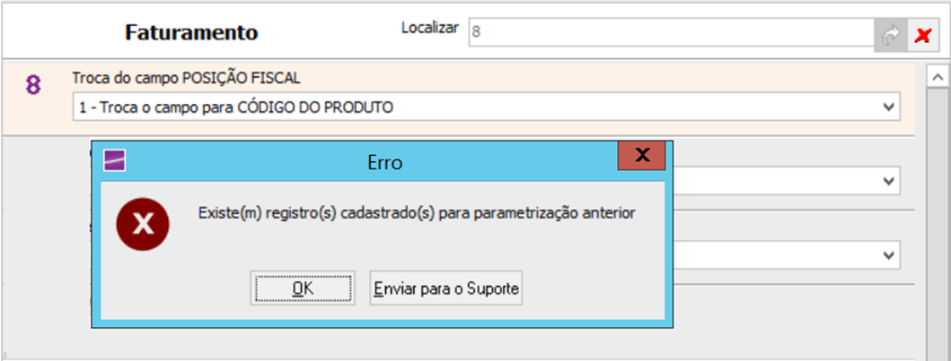Viewport: 951px width, 361px height.
Task: Open the second parameter dropdown arrow
Action: pyautogui.click(x=889, y=181)
